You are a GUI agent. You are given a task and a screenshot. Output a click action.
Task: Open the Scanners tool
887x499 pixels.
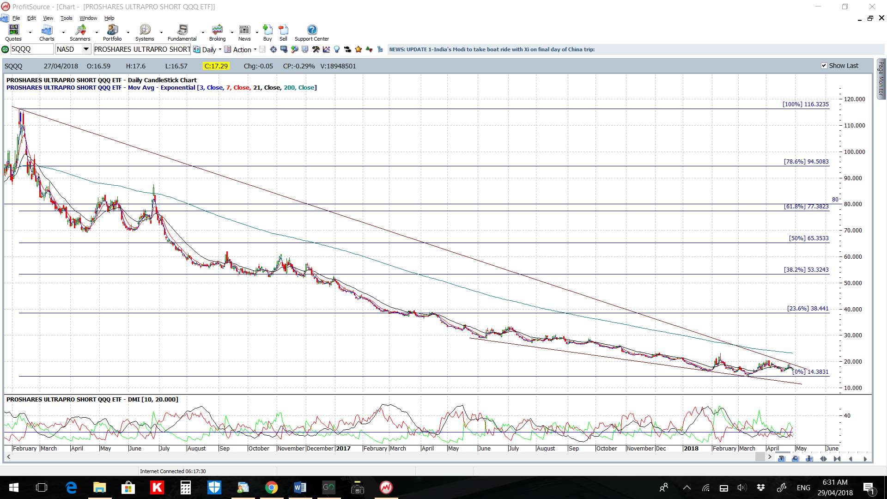[80, 33]
